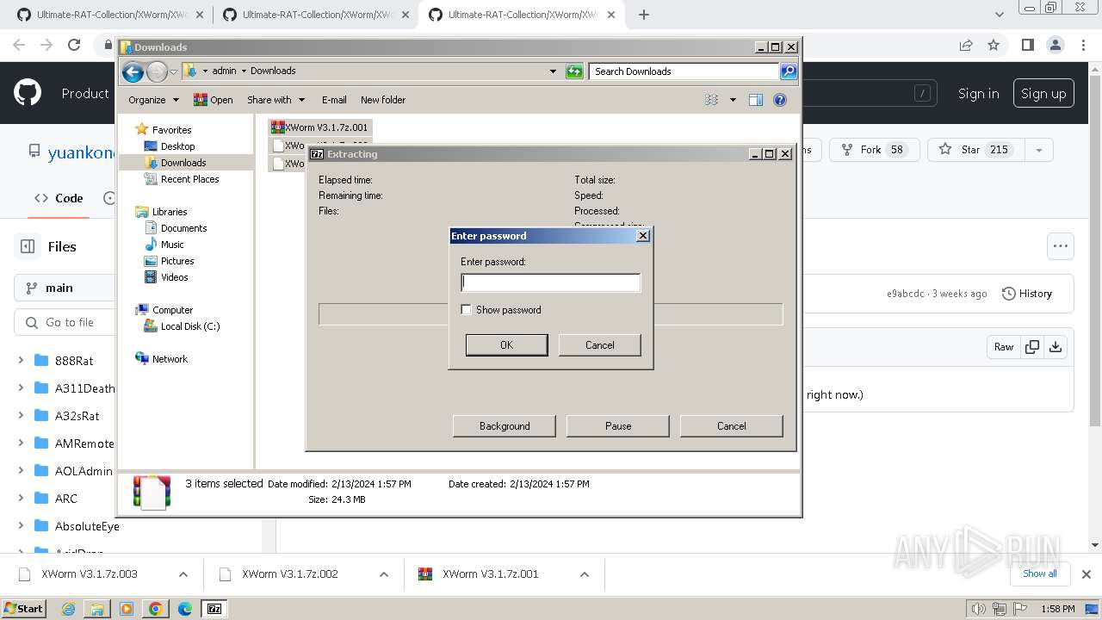Confirm password with OK button
This screenshot has width=1102, height=620.
click(x=506, y=345)
